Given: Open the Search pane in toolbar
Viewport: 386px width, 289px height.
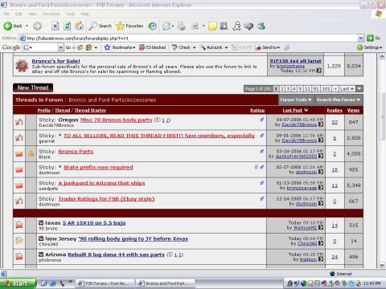Looking at the screenshot, I should (x=100, y=26).
